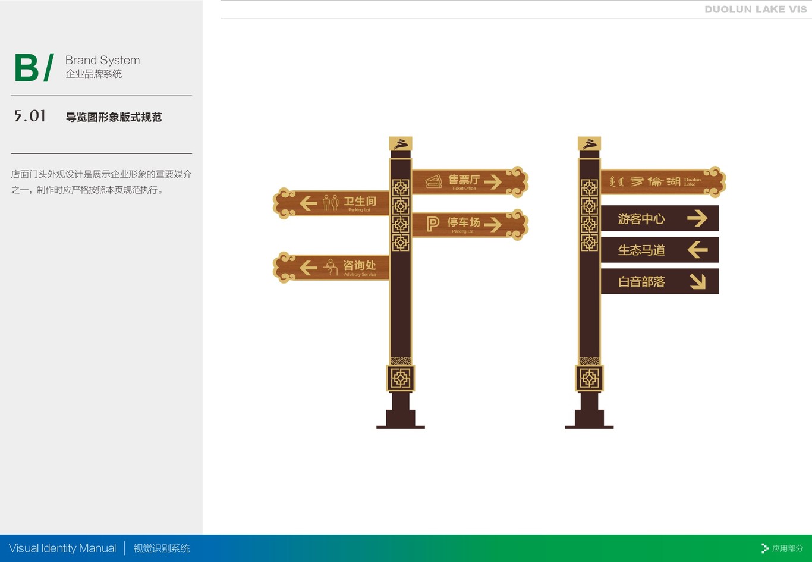Click the 白音部落 sign text
The width and height of the screenshot is (812, 562).
pyautogui.click(x=641, y=282)
